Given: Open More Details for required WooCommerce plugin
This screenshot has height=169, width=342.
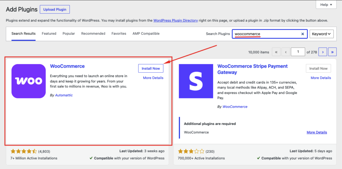Looking at the screenshot, I should [317, 132].
